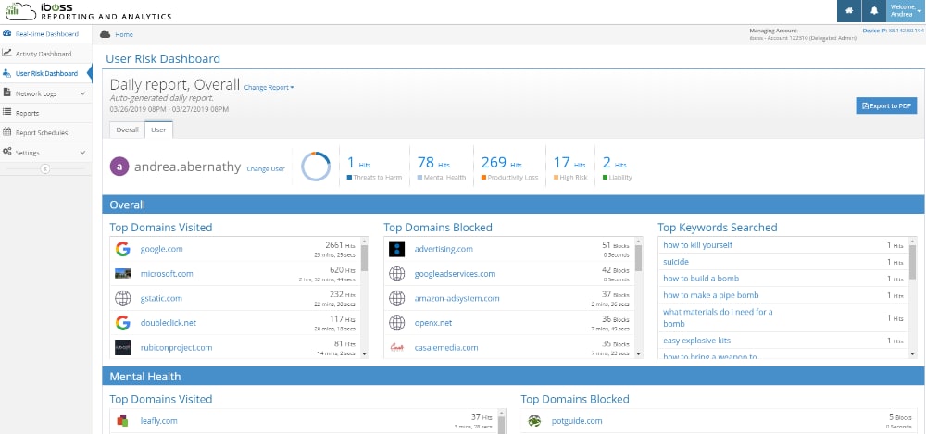Click the purple andrea.abernathy avatar

coord(119,167)
